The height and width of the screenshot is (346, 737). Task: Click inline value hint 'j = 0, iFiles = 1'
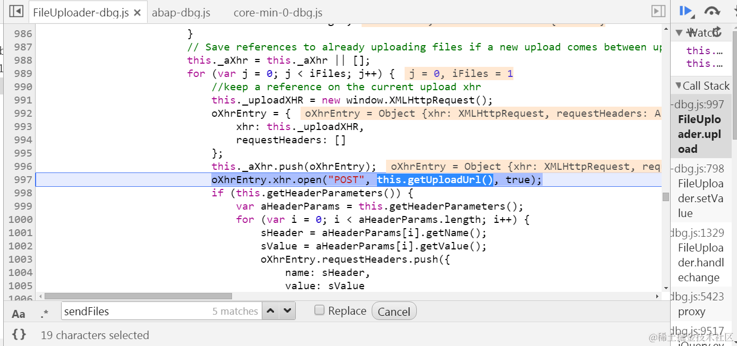461,73
